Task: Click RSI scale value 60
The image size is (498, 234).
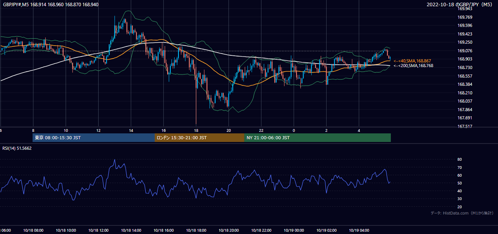Action: point(460,175)
